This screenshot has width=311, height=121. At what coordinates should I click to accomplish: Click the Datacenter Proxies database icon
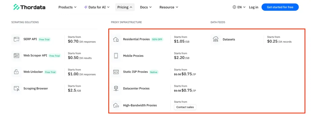(116, 88)
